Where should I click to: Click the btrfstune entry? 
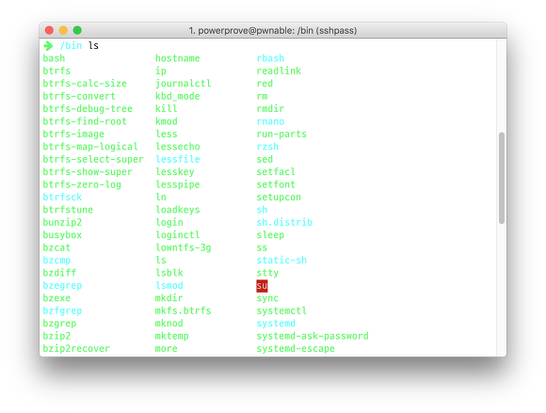[x=68, y=210]
